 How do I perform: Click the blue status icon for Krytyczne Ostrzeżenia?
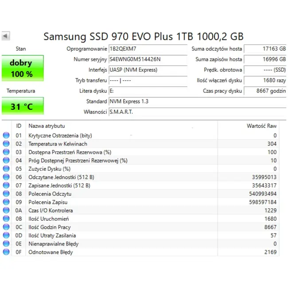tap(6, 136)
